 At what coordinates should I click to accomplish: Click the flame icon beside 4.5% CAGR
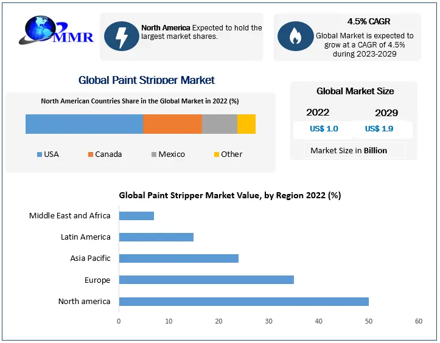(295, 36)
